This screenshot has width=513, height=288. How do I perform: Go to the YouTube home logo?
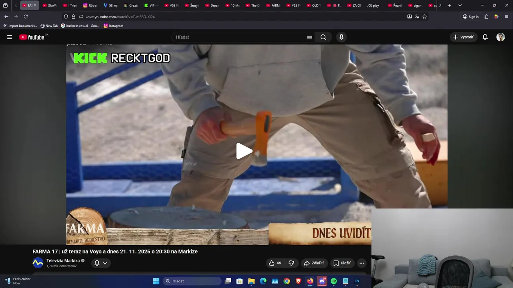coord(32,37)
